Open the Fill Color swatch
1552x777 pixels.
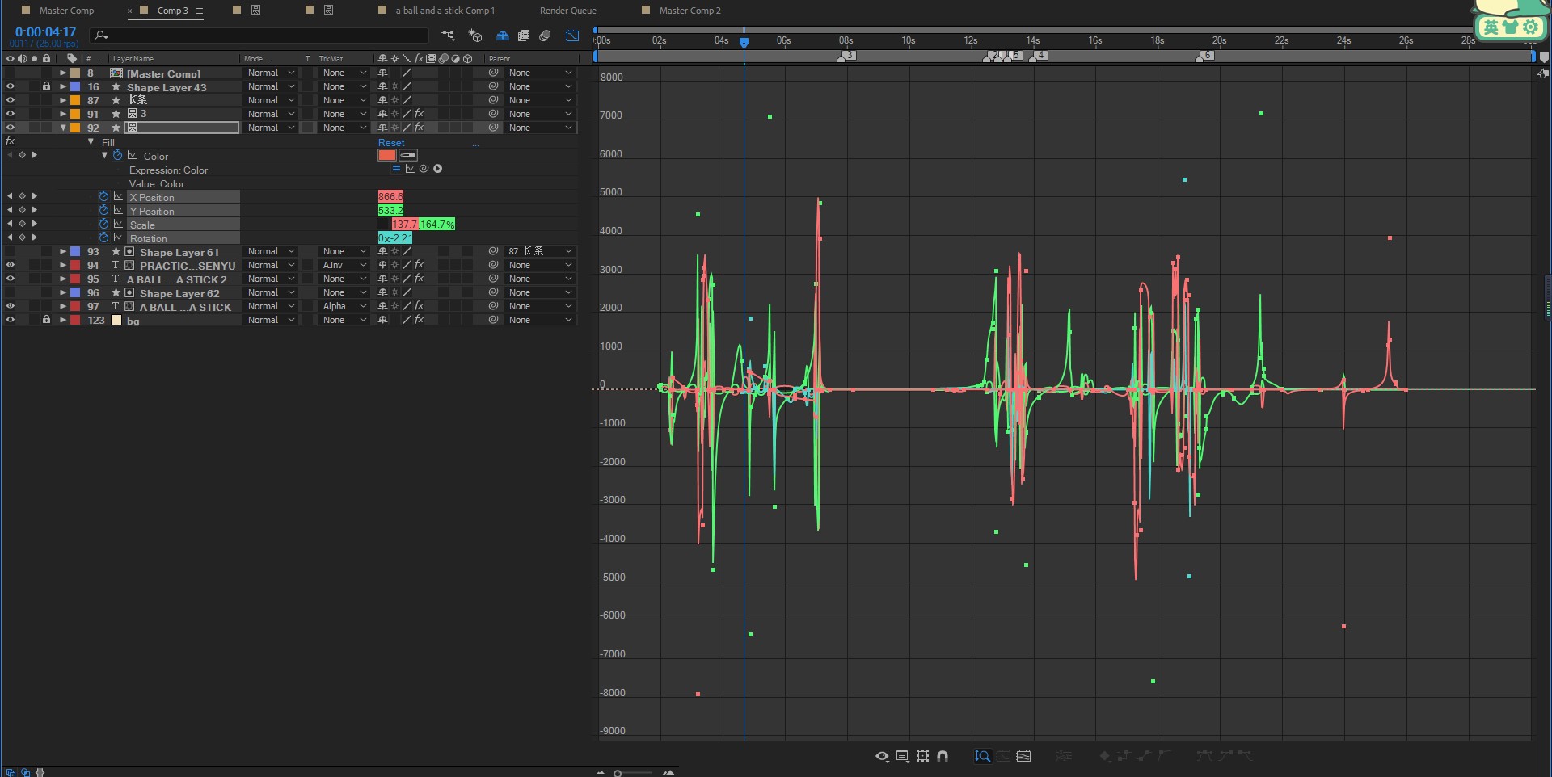tap(387, 155)
